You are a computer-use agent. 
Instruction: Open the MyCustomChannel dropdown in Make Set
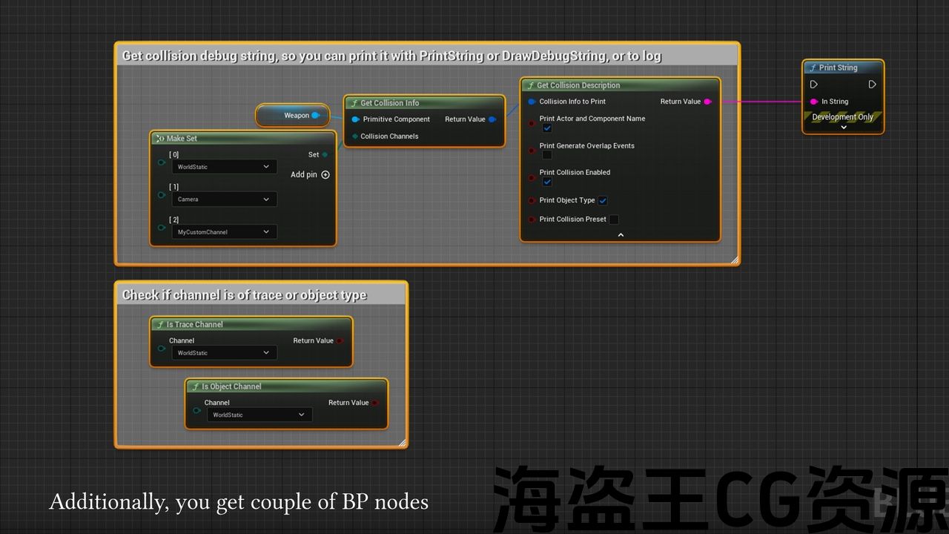tap(224, 232)
